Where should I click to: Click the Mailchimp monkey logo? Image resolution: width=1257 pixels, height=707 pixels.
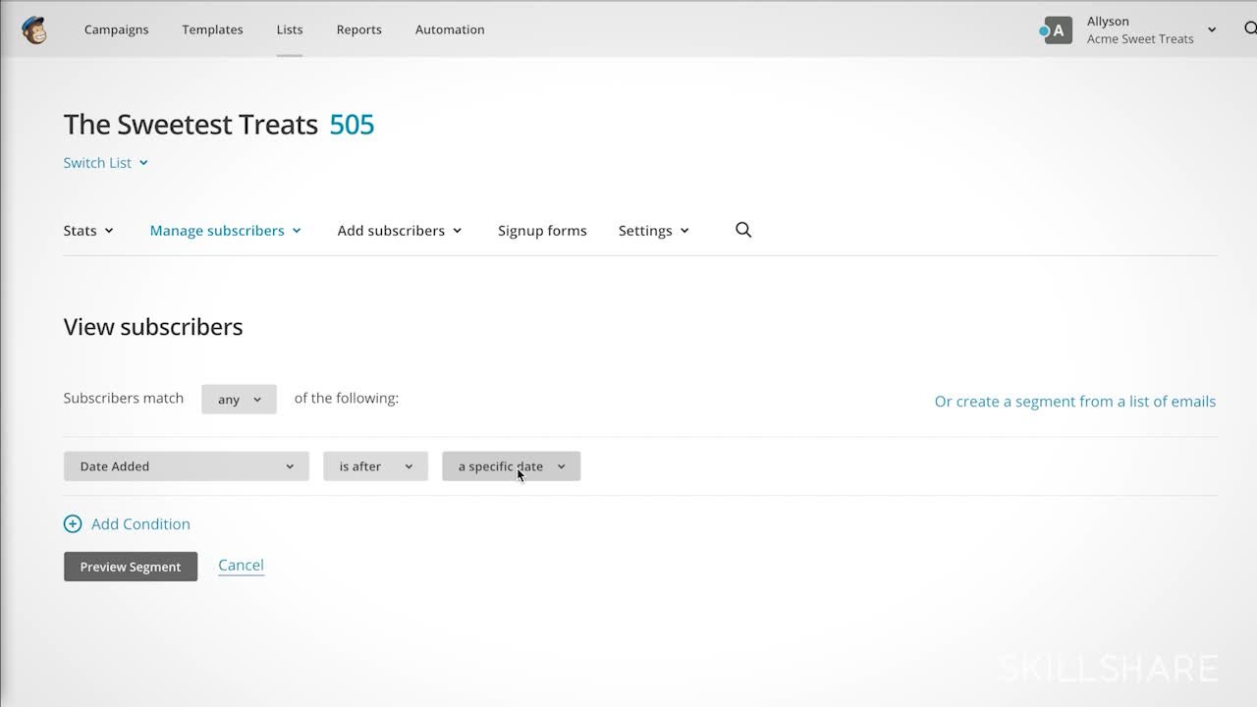click(x=34, y=29)
